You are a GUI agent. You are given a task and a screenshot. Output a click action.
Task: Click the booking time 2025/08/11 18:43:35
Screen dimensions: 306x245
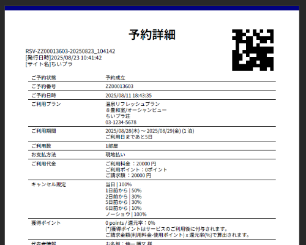[x=129, y=96]
